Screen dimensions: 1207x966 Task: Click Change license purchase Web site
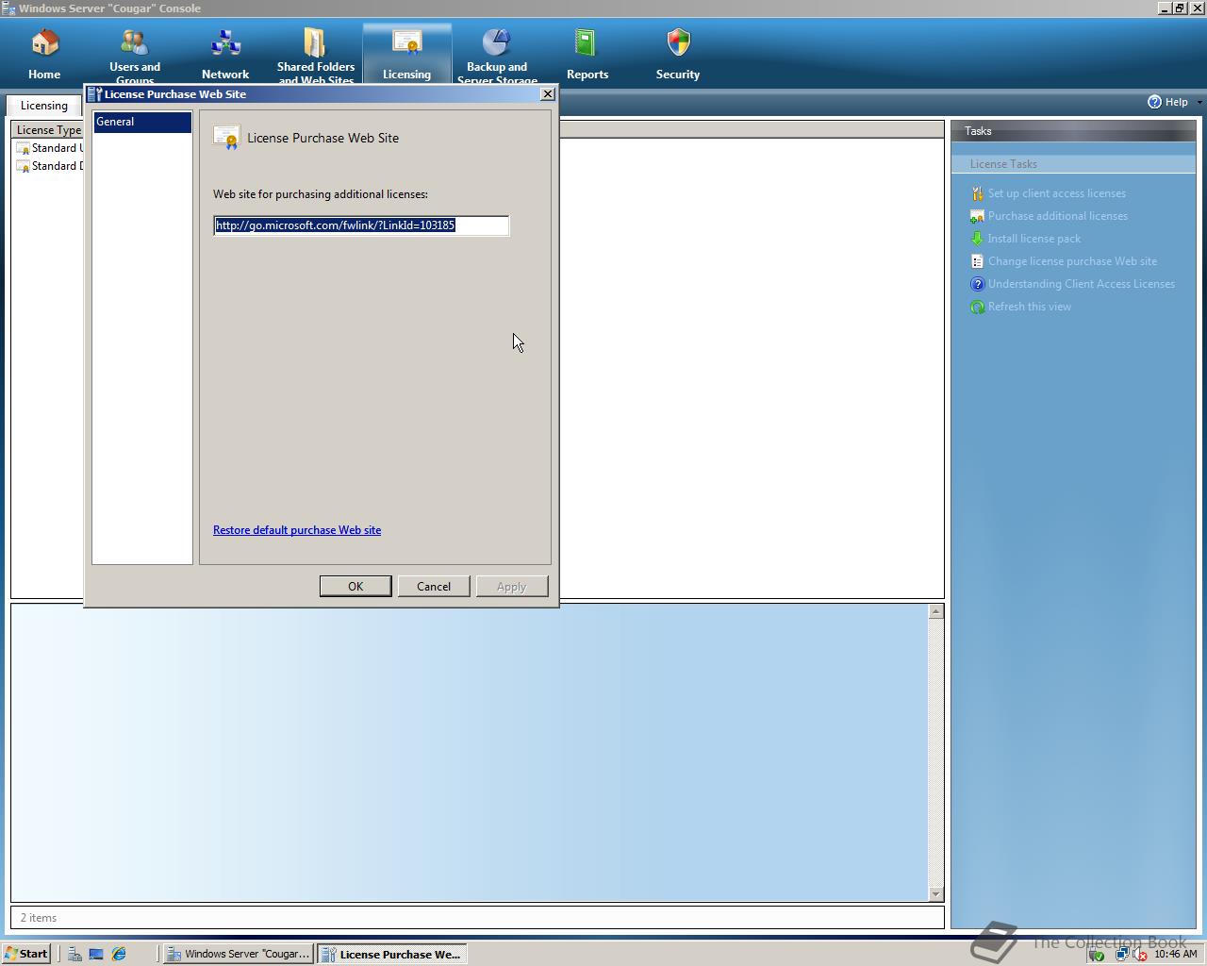coord(1072,261)
